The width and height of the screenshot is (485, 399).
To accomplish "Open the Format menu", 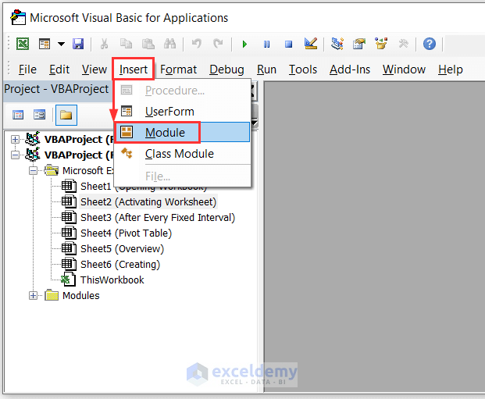I will (178, 69).
